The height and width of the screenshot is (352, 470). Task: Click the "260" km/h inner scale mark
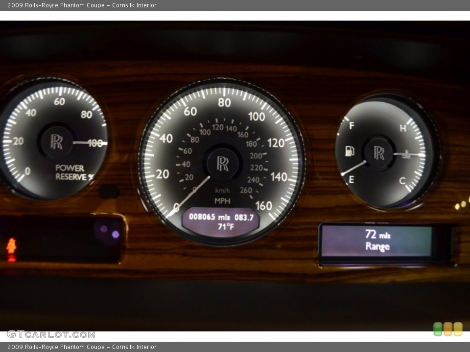point(246,190)
